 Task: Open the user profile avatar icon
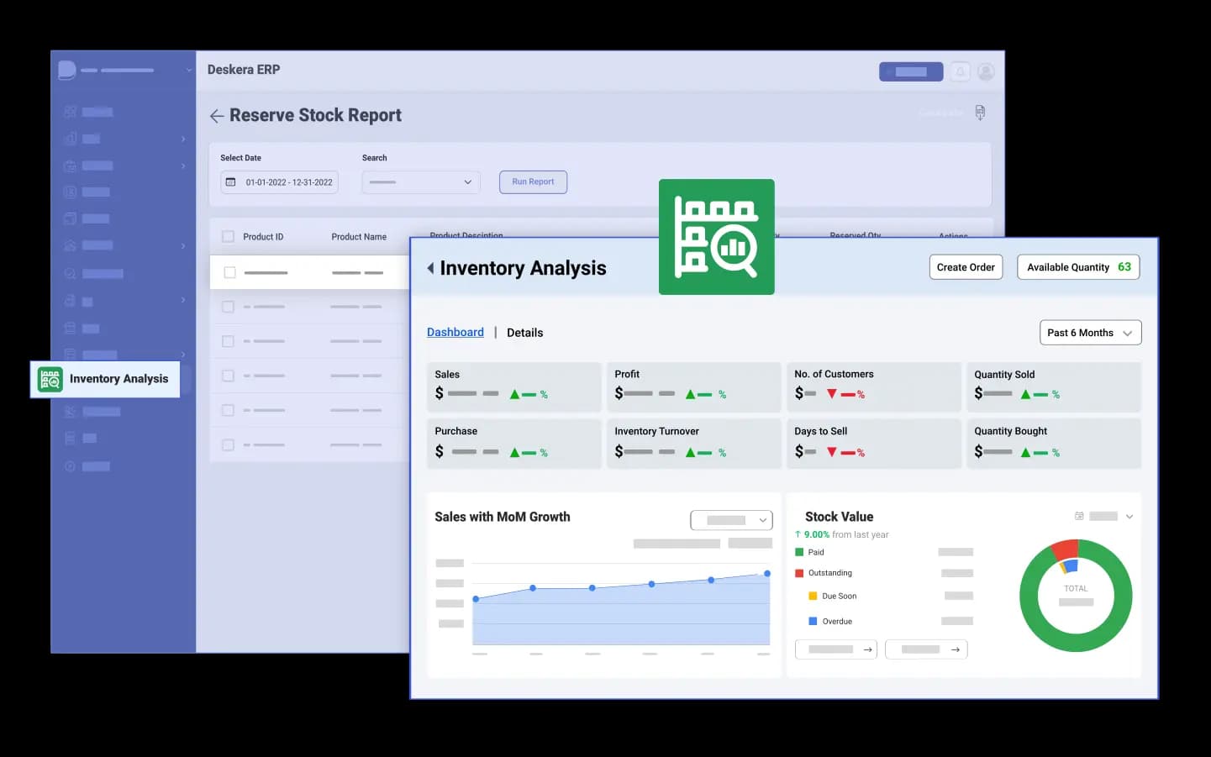(986, 72)
